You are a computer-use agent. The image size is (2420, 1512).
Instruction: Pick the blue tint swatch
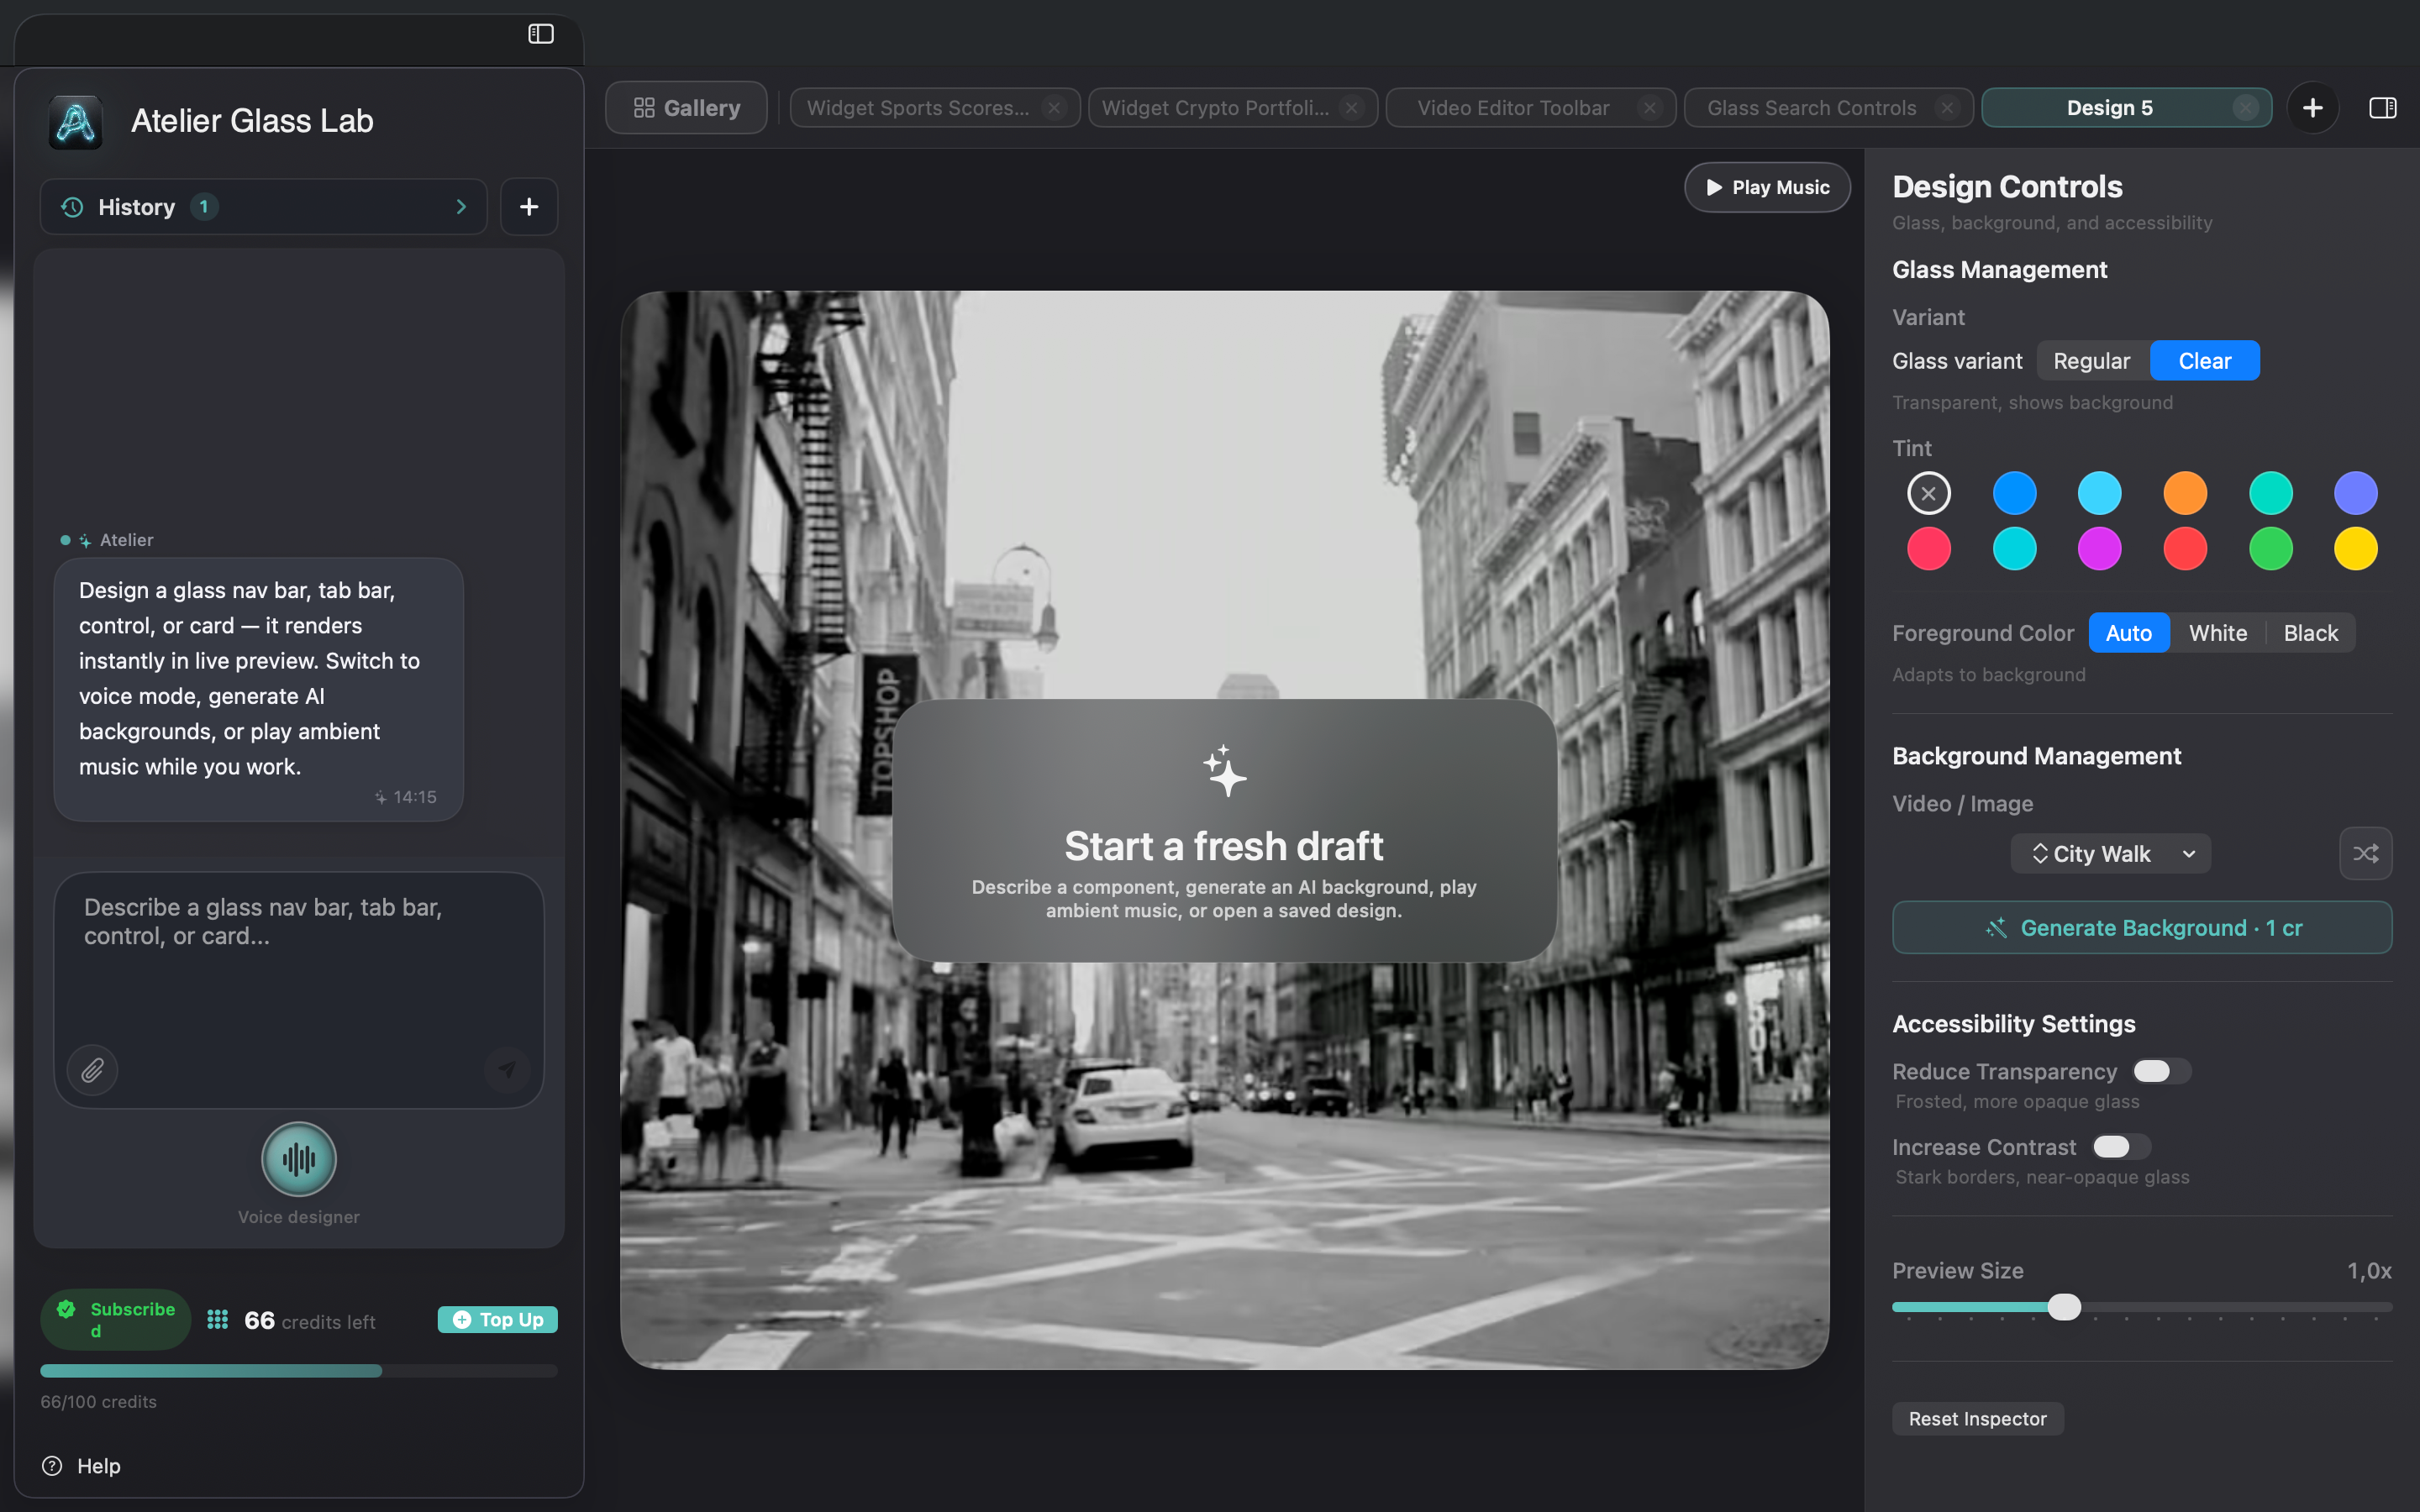coord(2014,493)
